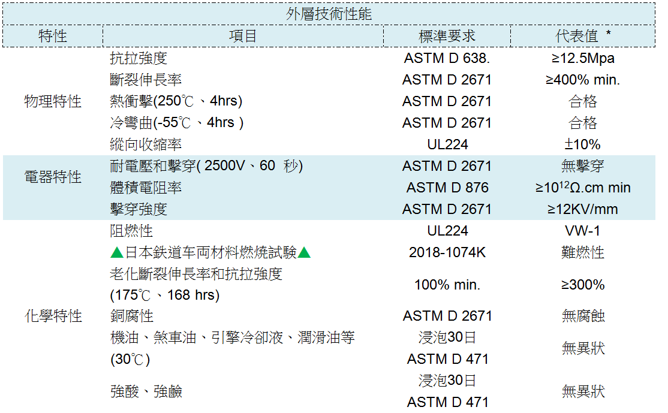
Task: Click the 特性 column header
Action: [x=53, y=36]
